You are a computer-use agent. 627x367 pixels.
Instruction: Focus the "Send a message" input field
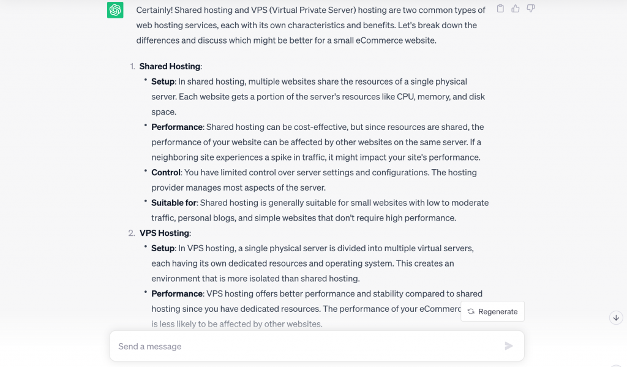(x=306, y=346)
